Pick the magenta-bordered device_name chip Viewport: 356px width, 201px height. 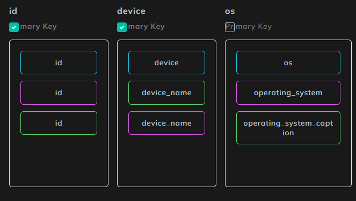(x=166, y=123)
